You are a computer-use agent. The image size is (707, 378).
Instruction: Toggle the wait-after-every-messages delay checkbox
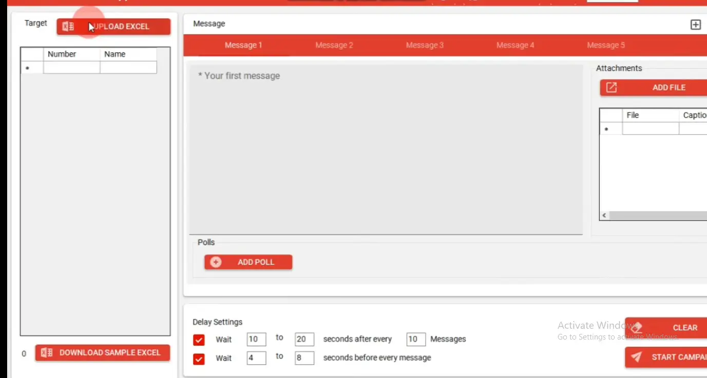click(x=199, y=340)
